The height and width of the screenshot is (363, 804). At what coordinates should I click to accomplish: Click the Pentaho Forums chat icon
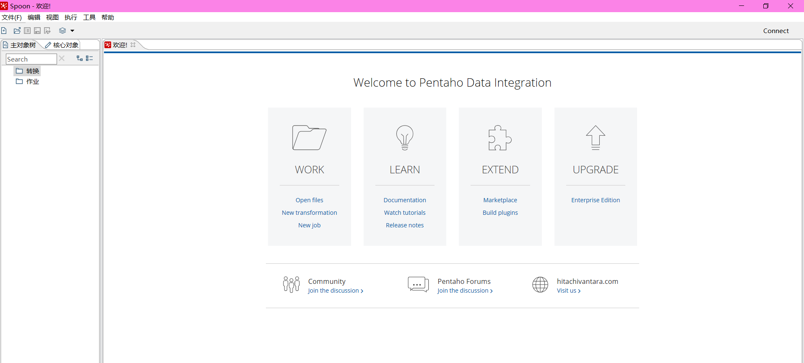coord(418,284)
